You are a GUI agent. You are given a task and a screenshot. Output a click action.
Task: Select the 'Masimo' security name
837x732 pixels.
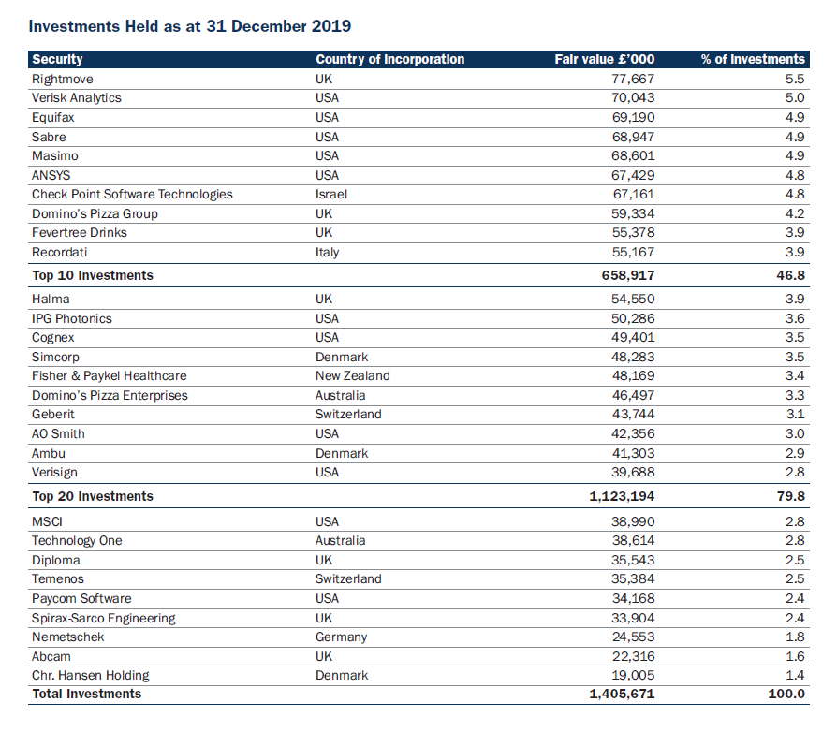click(x=55, y=155)
